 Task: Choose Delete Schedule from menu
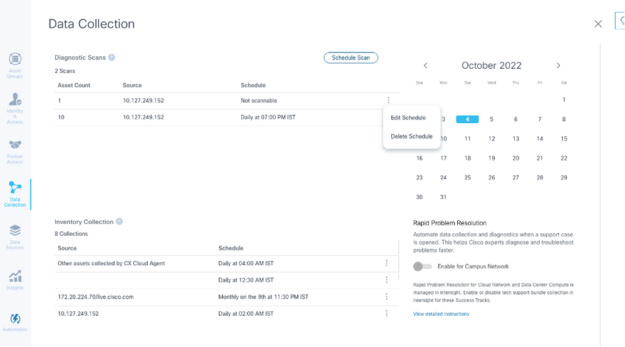(411, 136)
